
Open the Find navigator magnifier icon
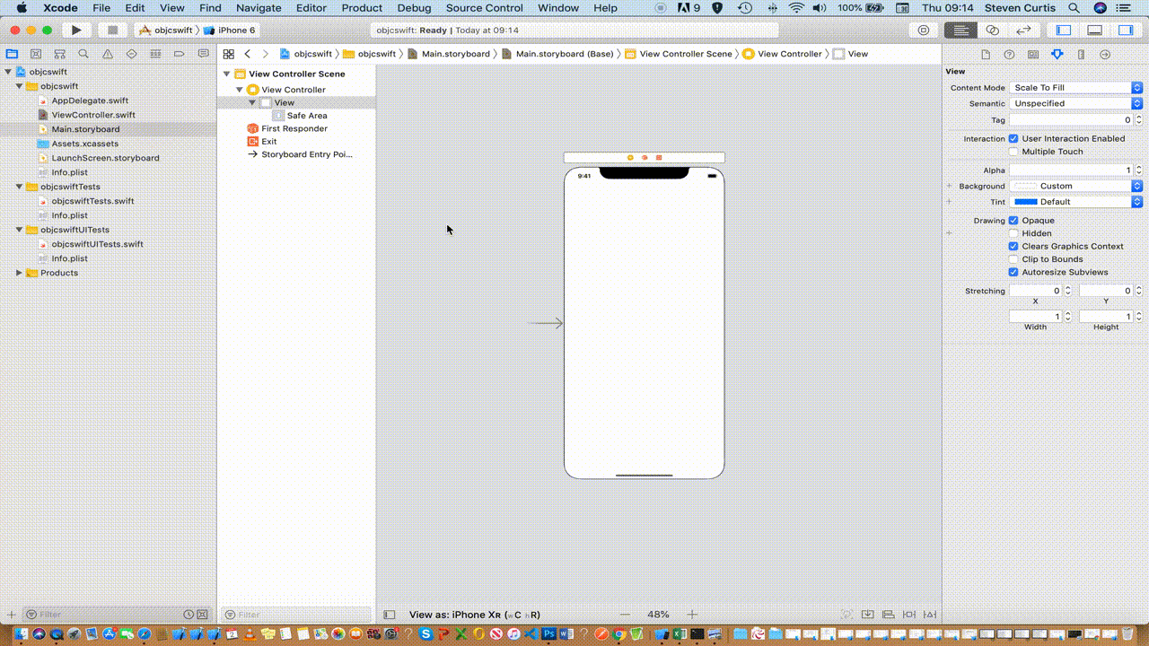(83, 54)
